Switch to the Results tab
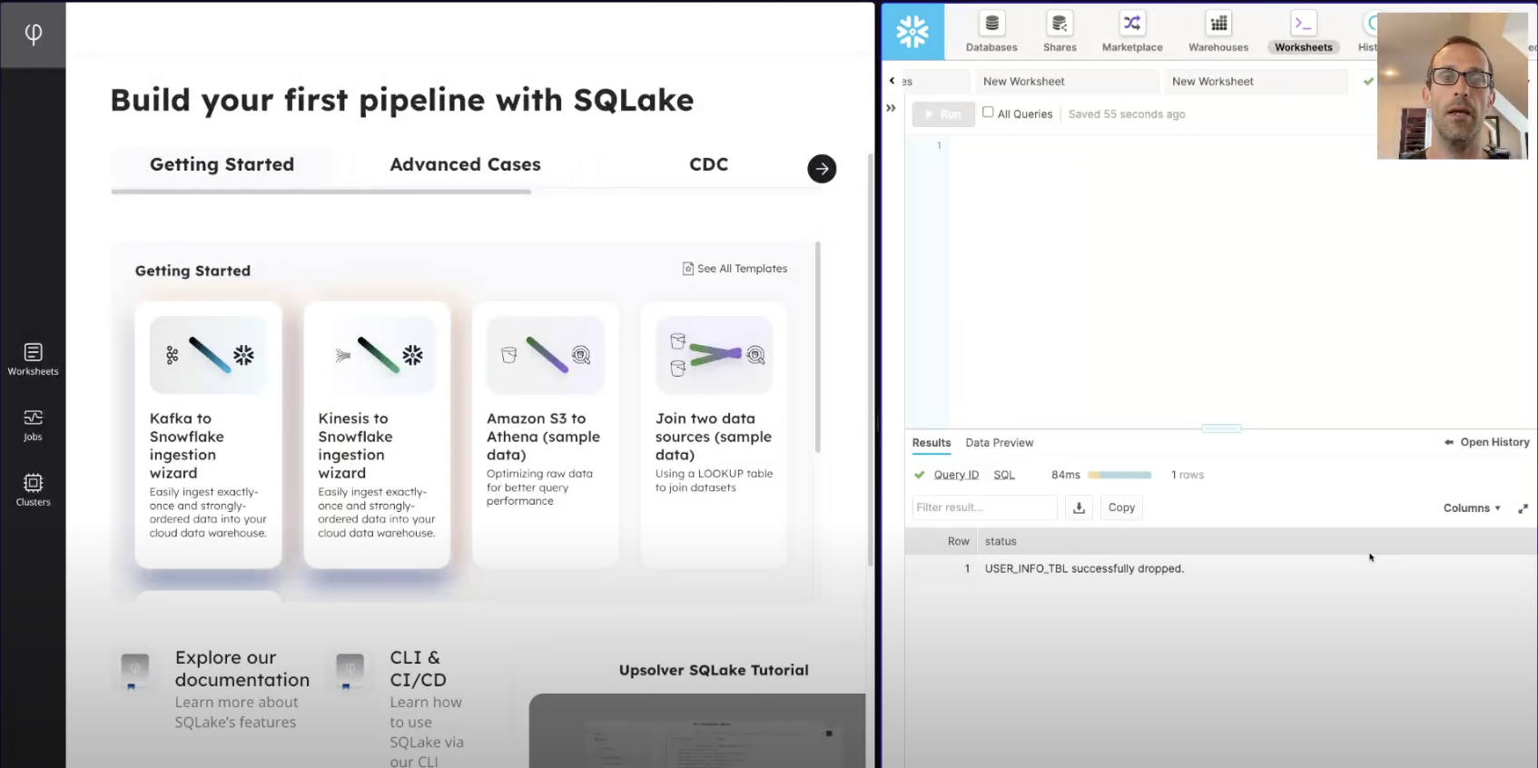1538x768 pixels. [x=932, y=443]
